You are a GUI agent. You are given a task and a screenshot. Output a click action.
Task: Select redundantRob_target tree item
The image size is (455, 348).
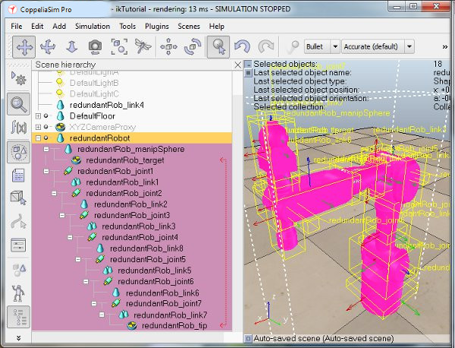(x=125, y=160)
